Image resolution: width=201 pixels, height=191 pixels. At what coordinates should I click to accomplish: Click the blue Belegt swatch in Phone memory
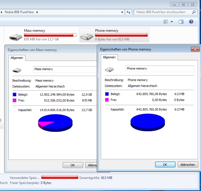107,94
